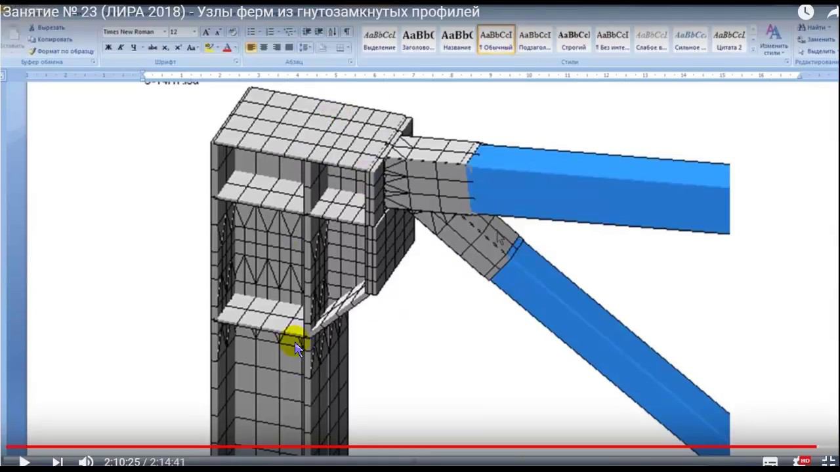Open the Clipboard (Буфер обмена) dialog launcher

93,62
